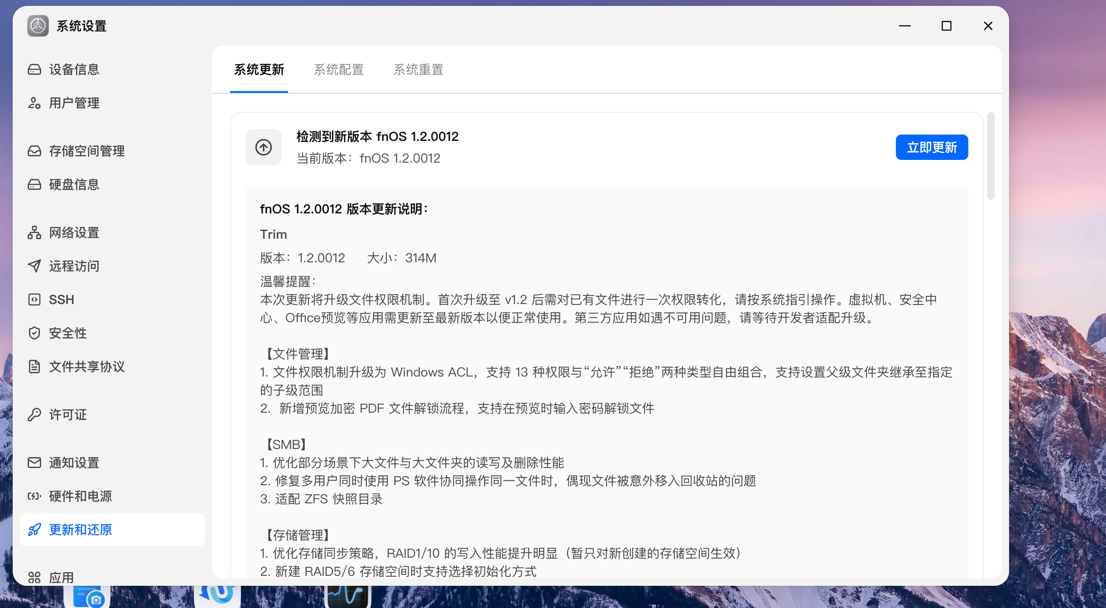
Task: Switch to the 系统更新 tab
Action: [259, 70]
